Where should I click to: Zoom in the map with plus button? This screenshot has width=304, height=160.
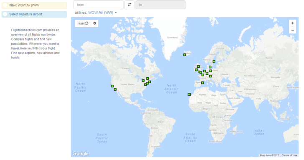pos(293,23)
